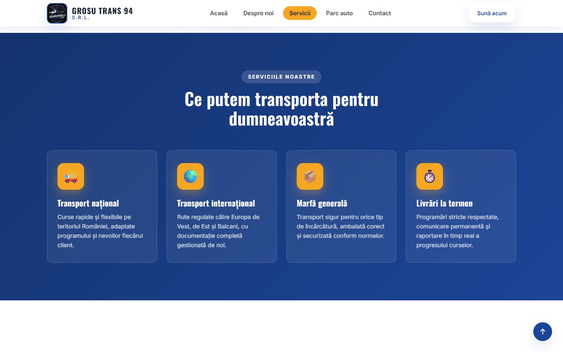Viewport: 563px width, 352px height.
Task: Click the delivery truck icon for Transport național
Action: (x=71, y=176)
